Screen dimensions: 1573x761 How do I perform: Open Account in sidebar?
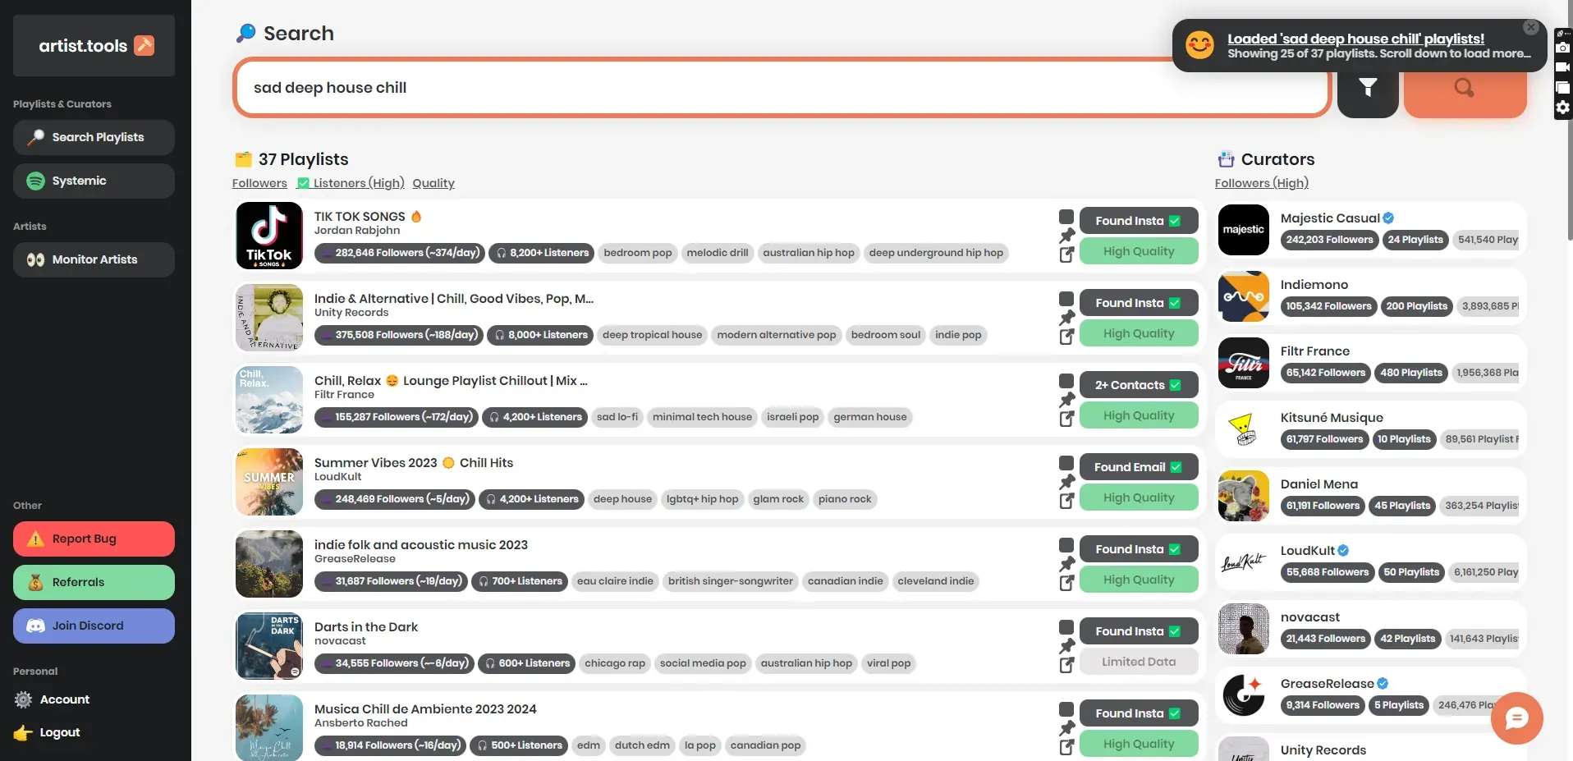[53, 699]
